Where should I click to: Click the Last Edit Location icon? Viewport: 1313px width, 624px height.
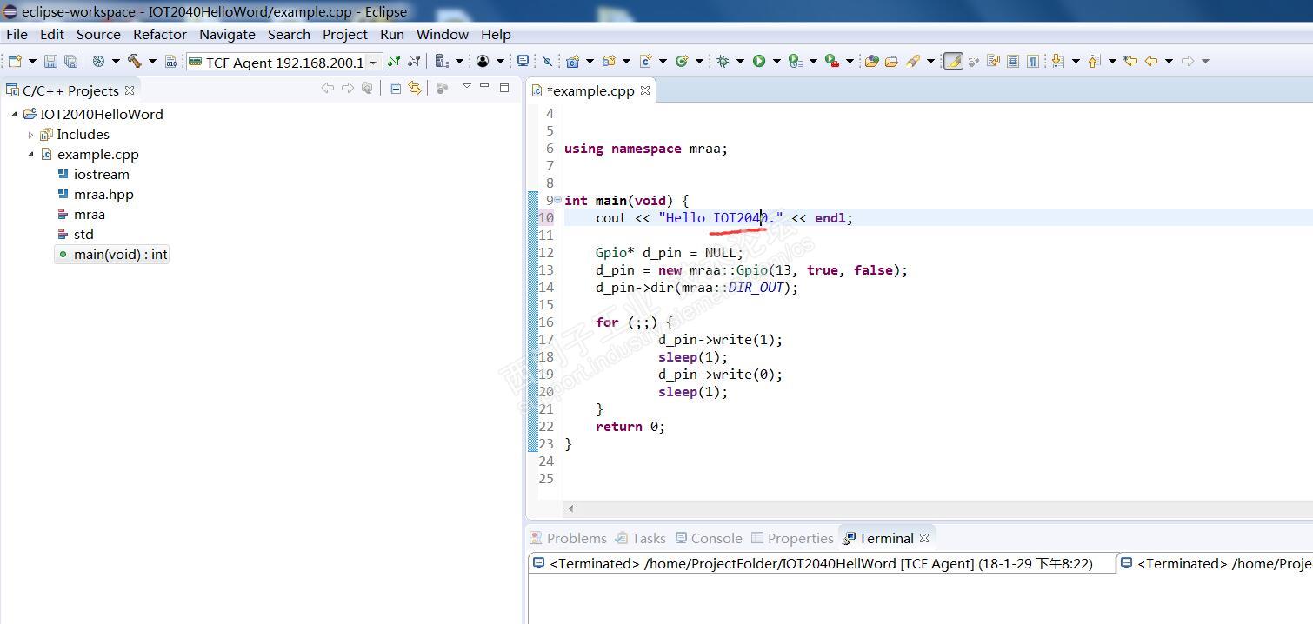1130,61
